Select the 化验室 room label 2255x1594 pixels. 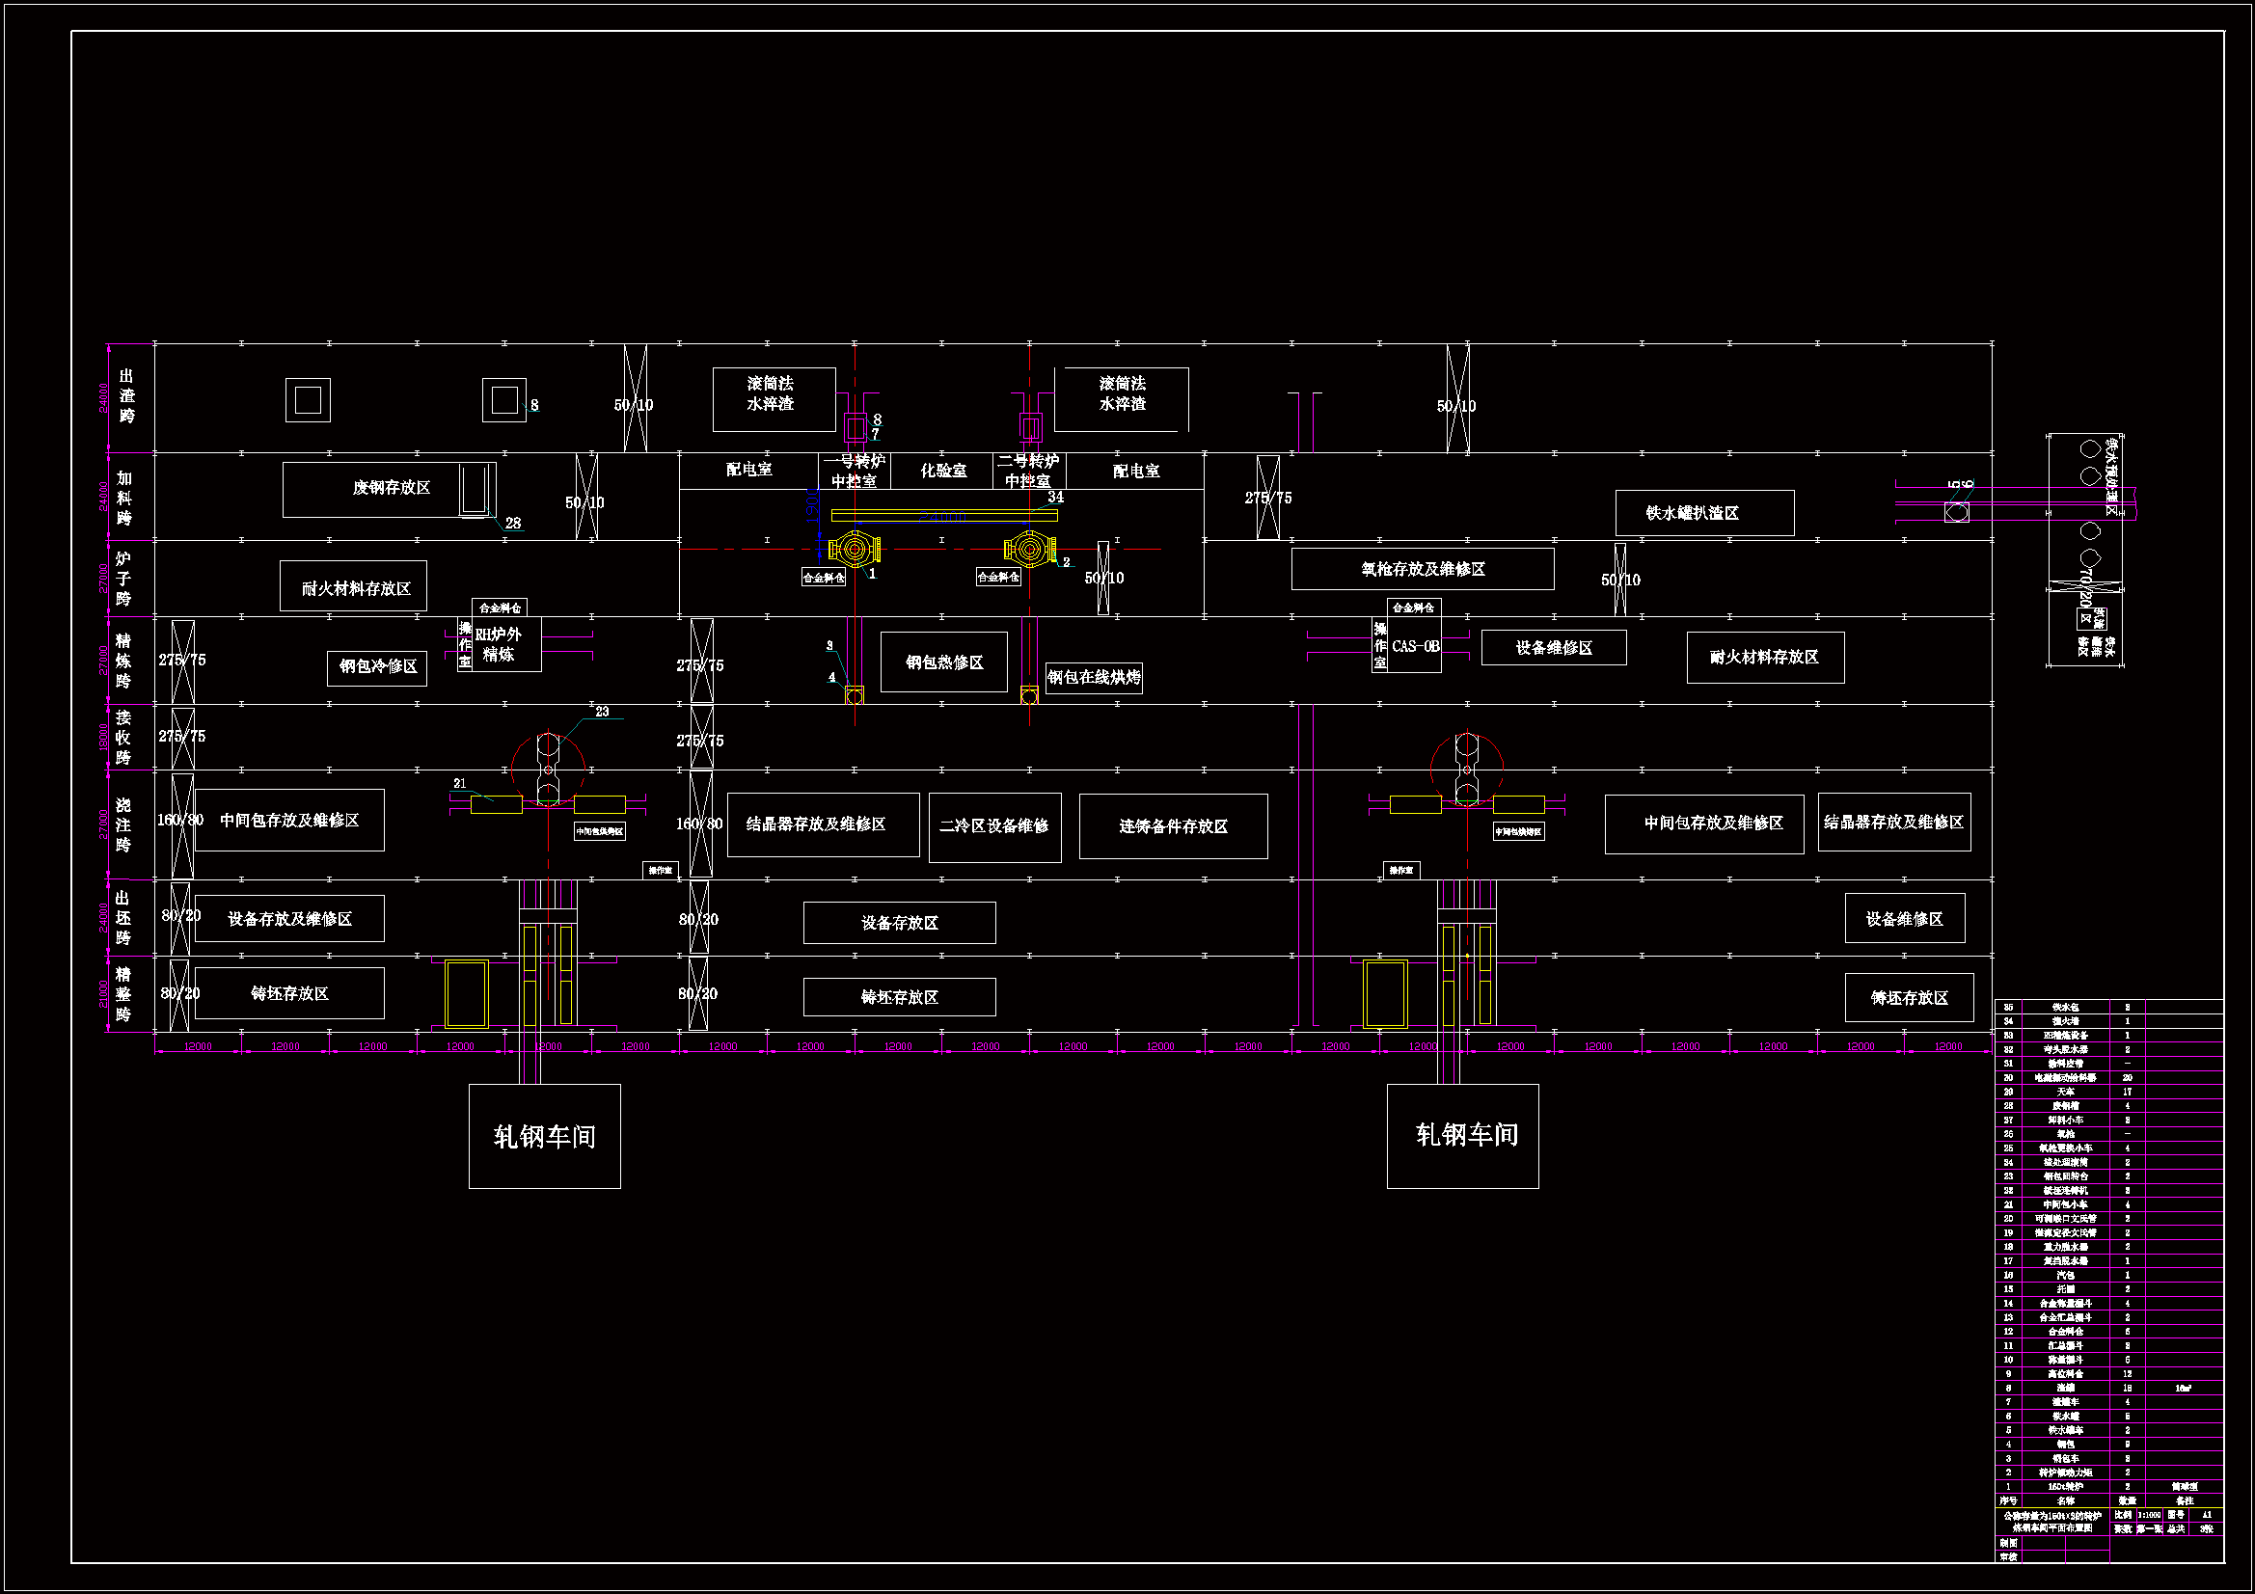click(943, 472)
